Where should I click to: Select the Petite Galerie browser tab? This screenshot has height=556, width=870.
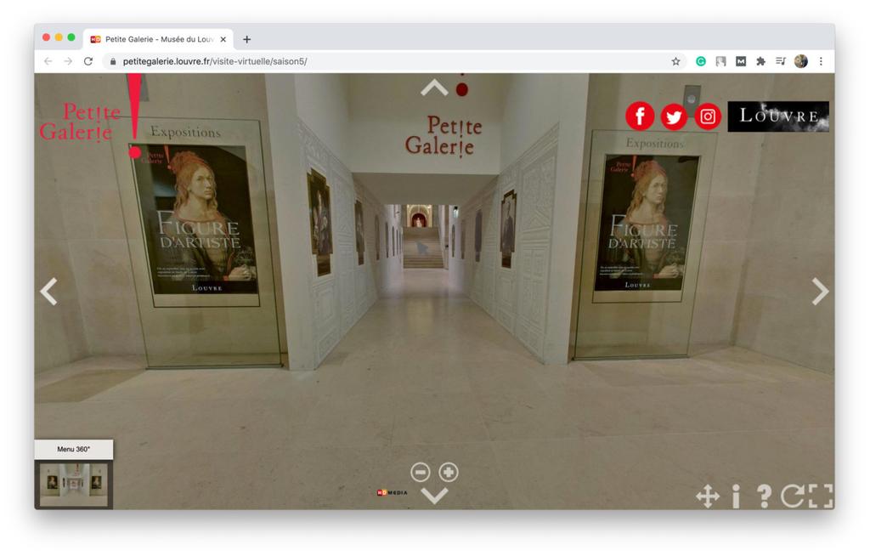click(158, 39)
